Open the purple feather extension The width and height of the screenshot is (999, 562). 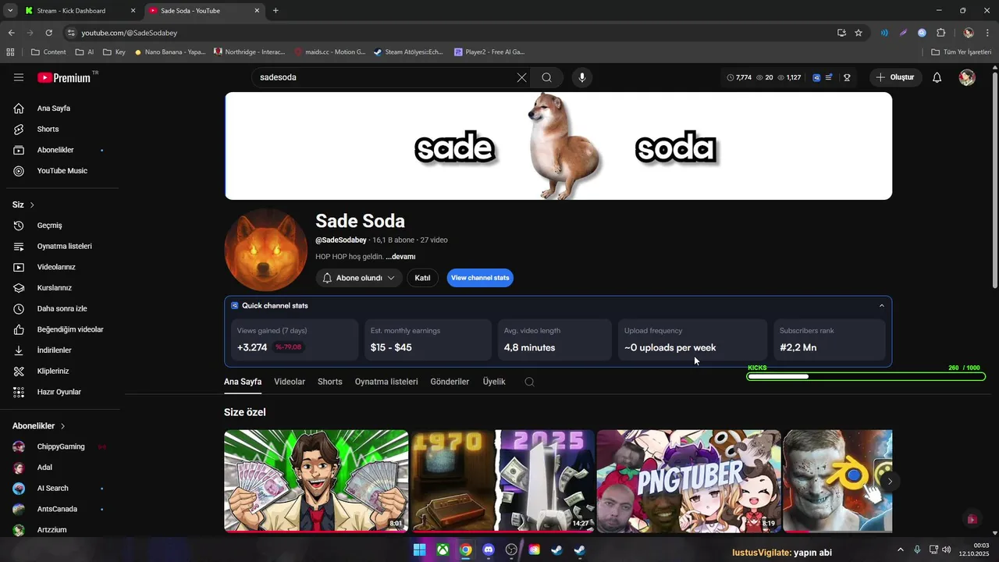coord(903,33)
